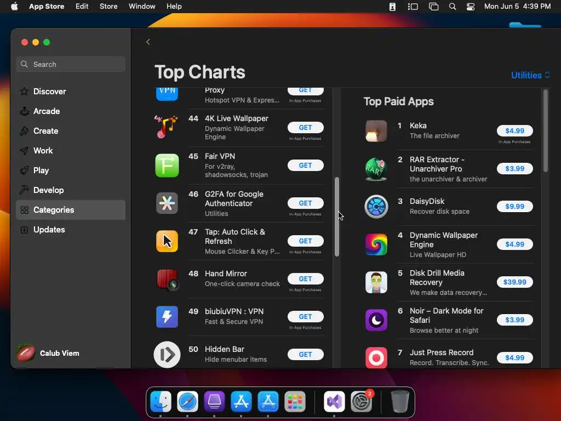Viewport: 561px width, 421px height.
Task: Open the Calub Viem account profile
Action: [x=48, y=353]
